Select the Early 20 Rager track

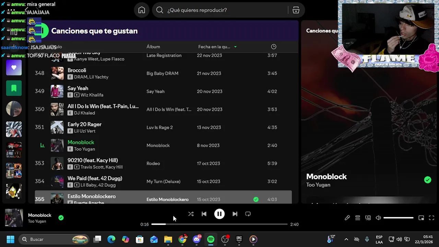click(x=84, y=124)
